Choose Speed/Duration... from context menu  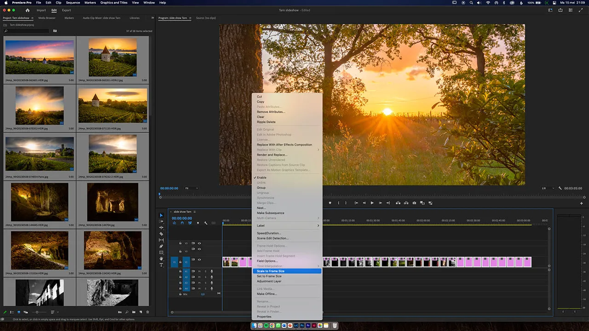269,233
